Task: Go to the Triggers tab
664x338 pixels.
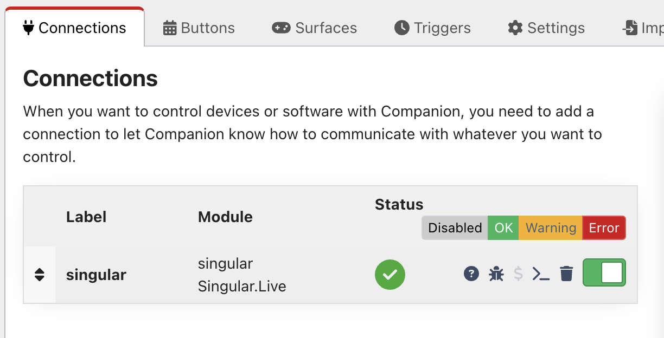Action: (x=432, y=28)
